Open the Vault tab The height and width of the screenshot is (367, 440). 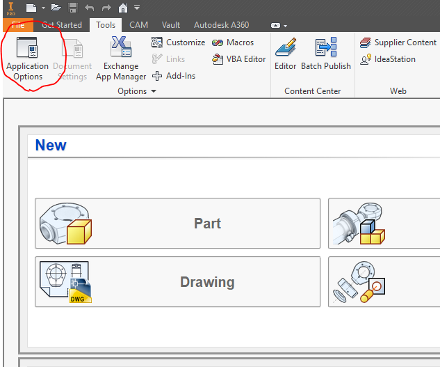pyautogui.click(x=171, y=25)
